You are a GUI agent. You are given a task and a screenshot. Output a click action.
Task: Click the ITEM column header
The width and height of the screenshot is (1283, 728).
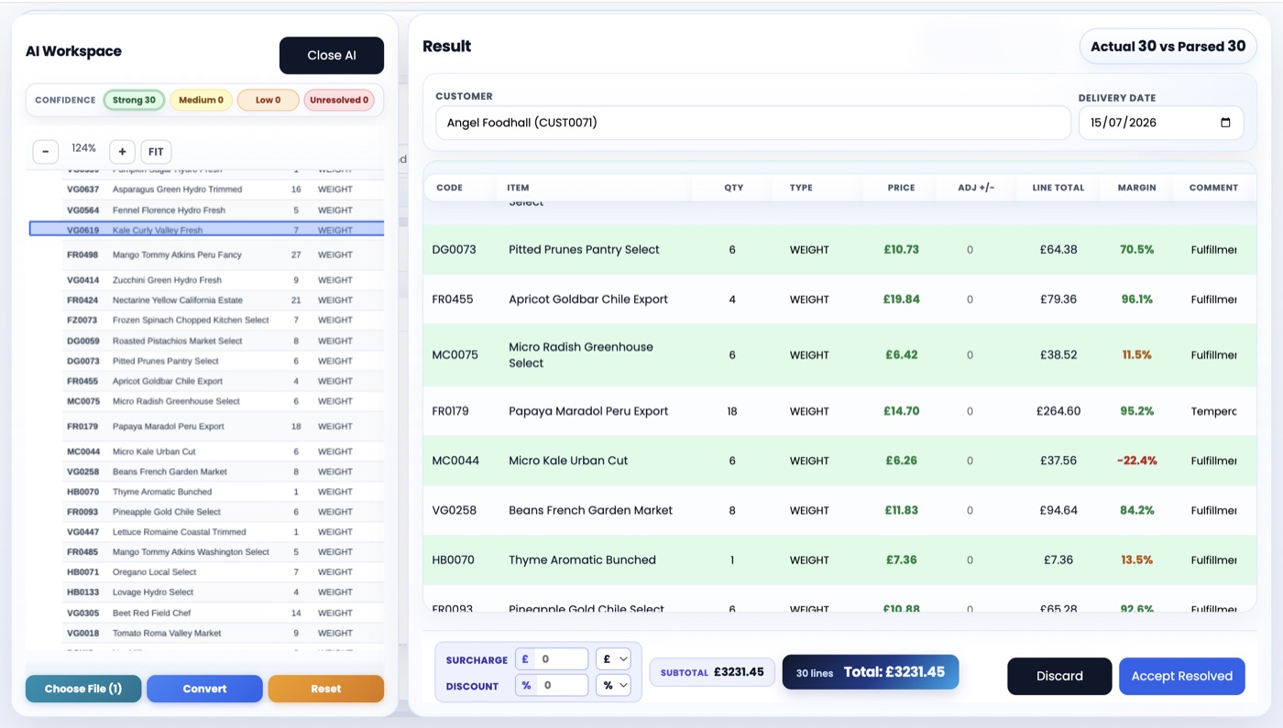518,188
